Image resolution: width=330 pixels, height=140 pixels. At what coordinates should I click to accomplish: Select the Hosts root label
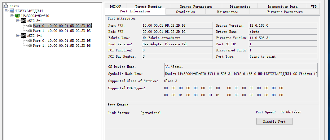14,6
